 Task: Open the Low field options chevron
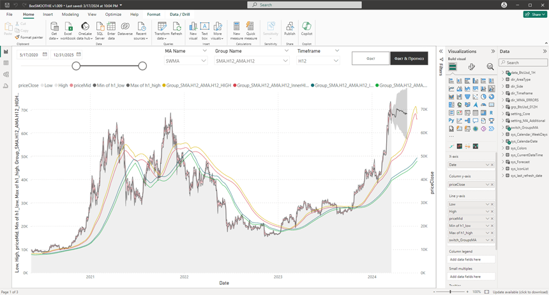[487, 204]
